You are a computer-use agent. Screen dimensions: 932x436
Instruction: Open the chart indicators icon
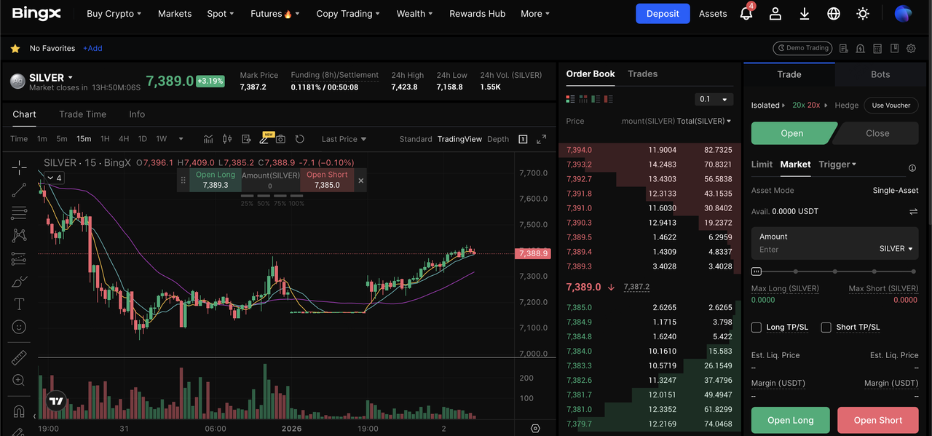[208, 139]
